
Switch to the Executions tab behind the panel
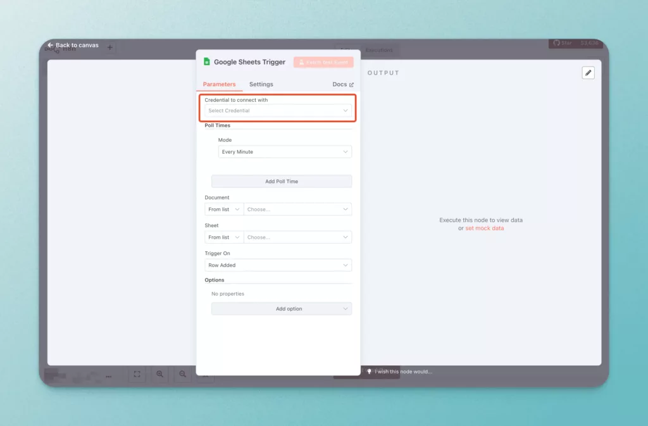[379, 50]
